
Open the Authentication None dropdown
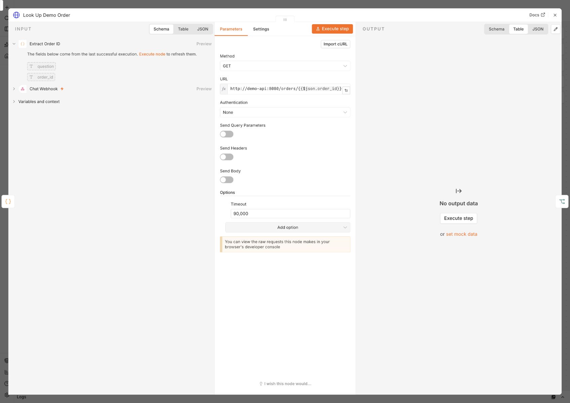point(285,113)
